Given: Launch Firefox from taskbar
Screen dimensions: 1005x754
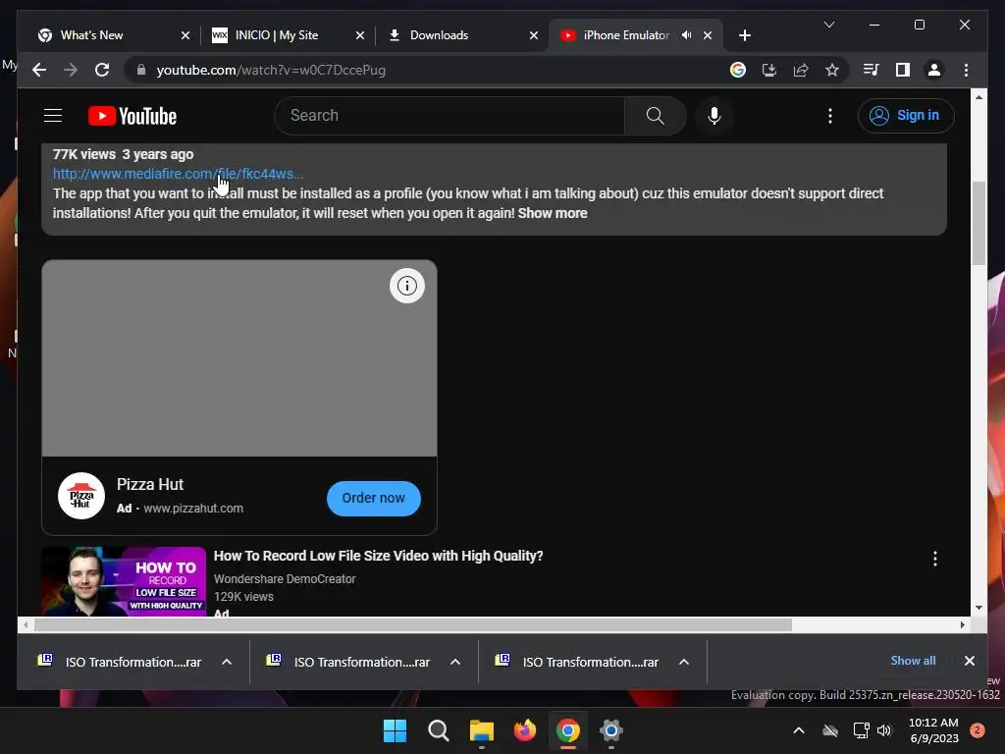Looking at the screenshot, I should [525, 730].
